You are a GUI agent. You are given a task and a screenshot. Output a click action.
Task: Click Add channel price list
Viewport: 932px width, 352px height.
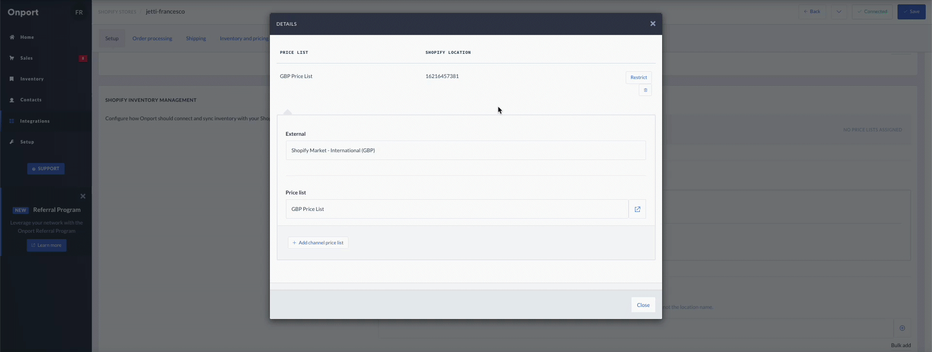318,243
